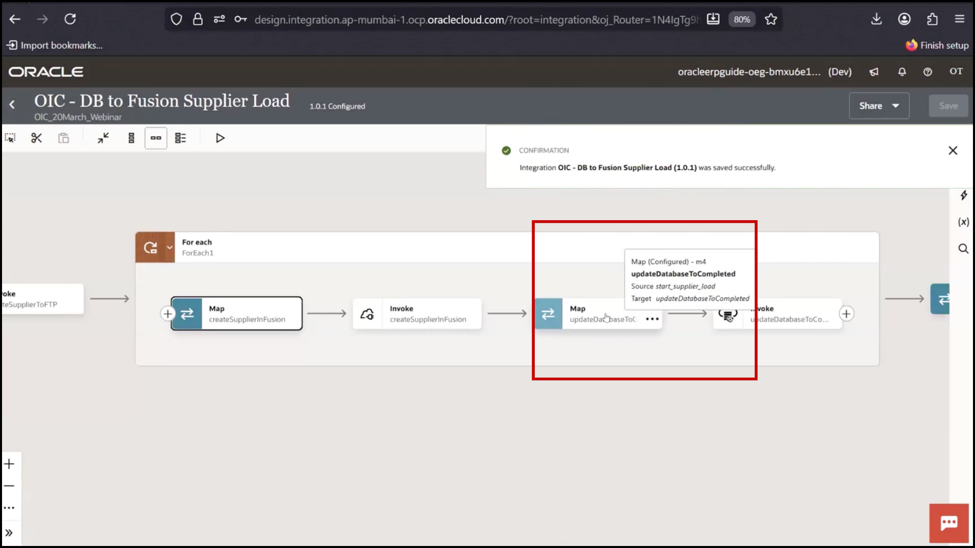Open three-dots menu on Map updateDatabase
The image size is (975, 548).
point(652,319)
